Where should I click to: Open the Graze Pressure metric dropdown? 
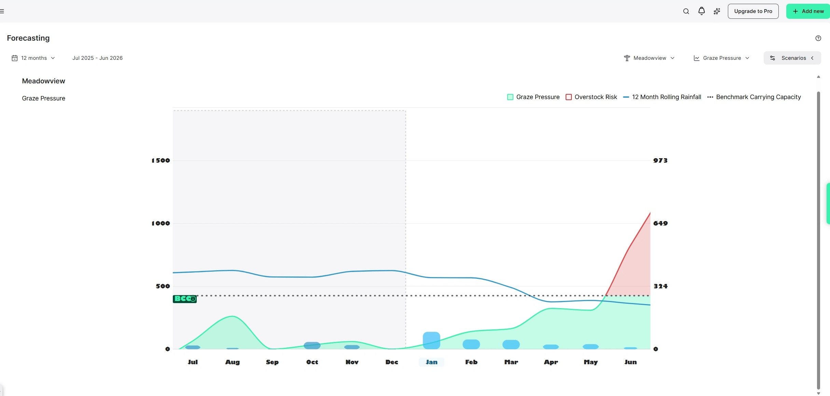721,58
